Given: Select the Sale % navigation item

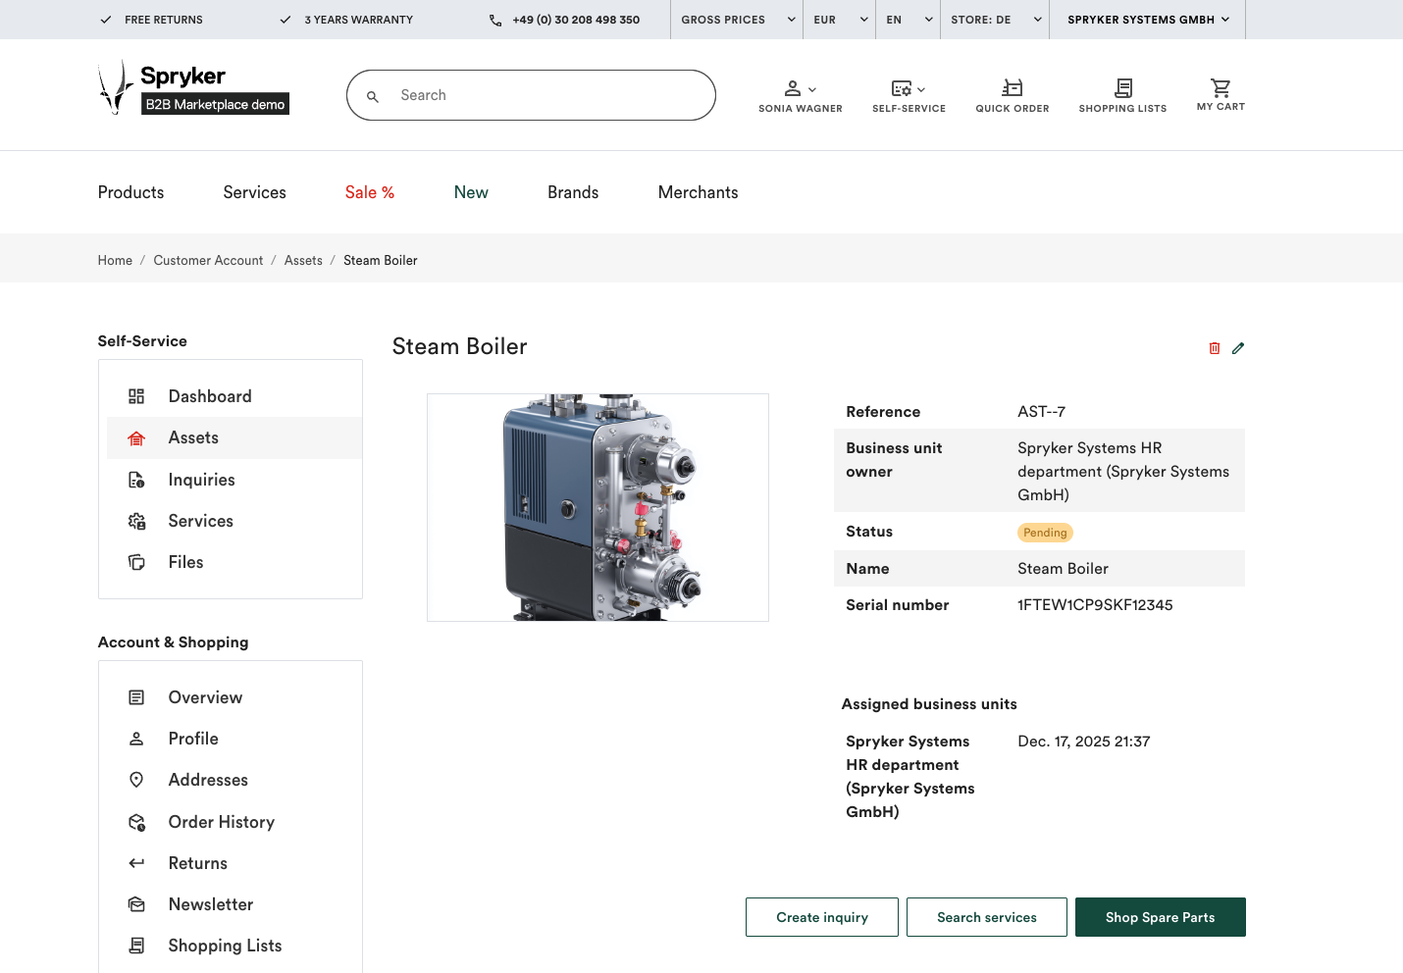Looking at the screenshot, I should tap(370, 192).
